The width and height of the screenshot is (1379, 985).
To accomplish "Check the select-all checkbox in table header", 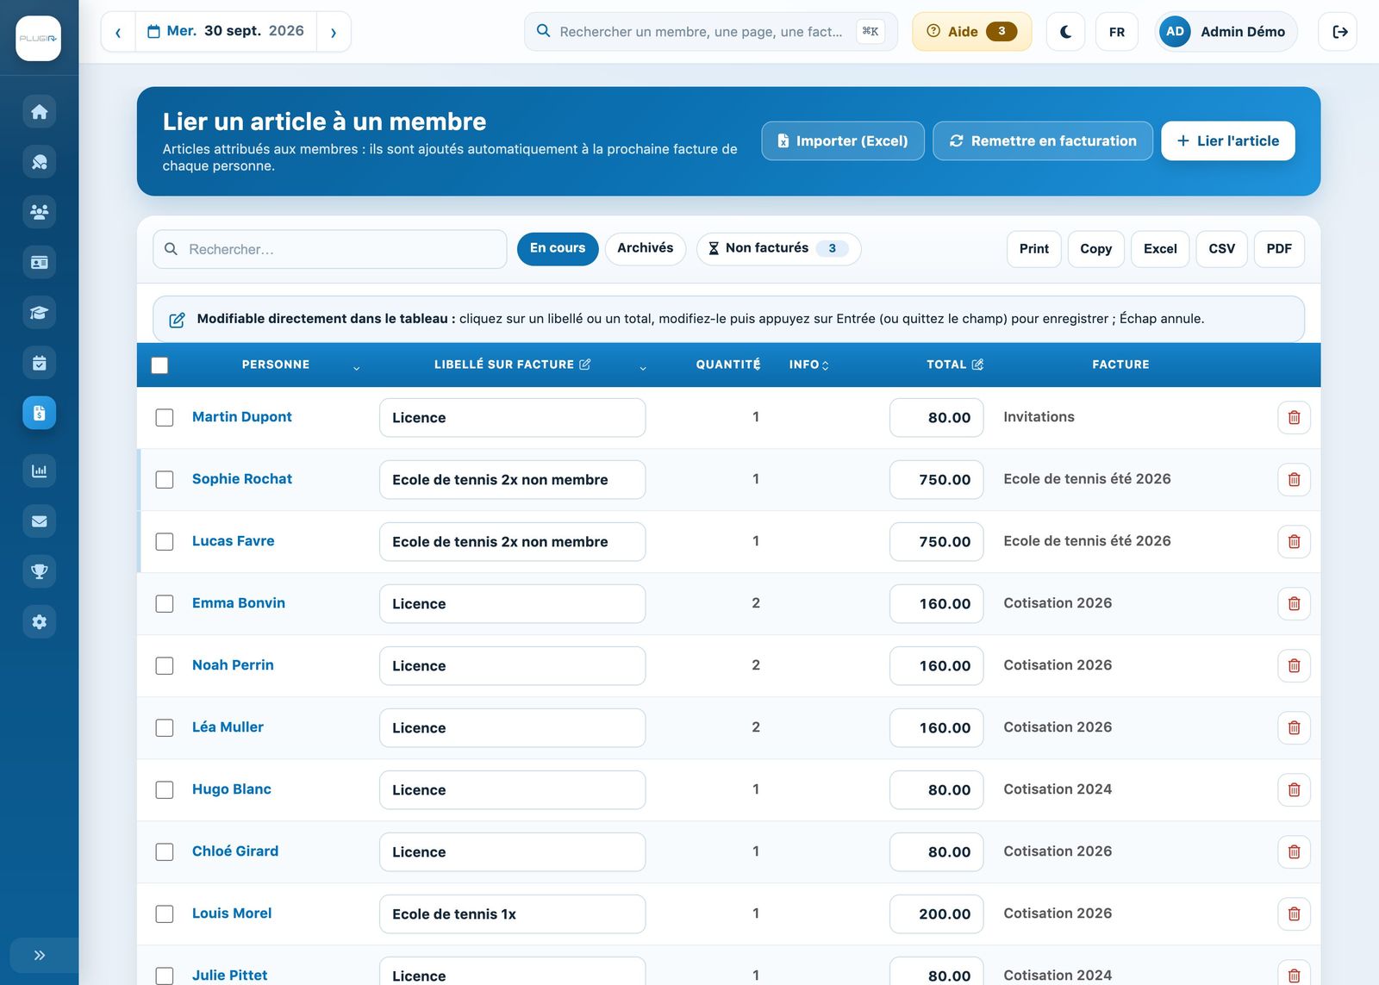I will point(159,365).
